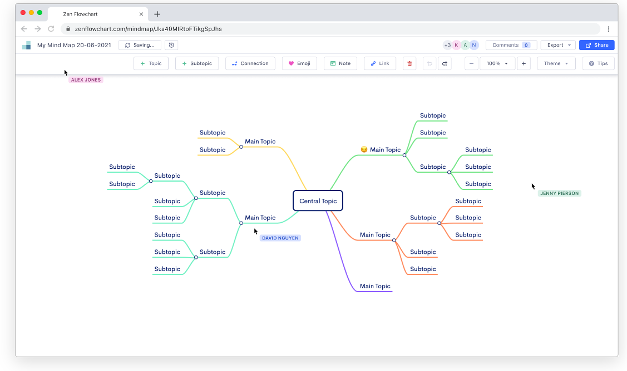Select the Central Topic node
The image size is (627, 371).
[x=318, y=201]
